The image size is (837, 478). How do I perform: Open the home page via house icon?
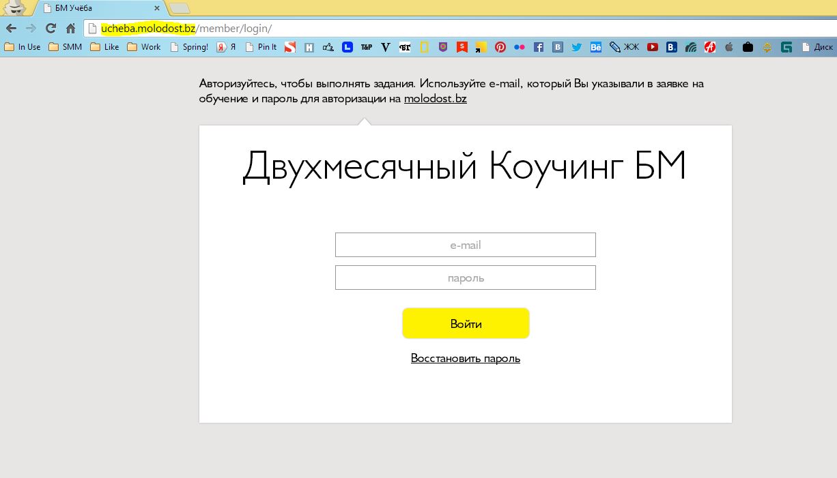[x=70, y=28]
